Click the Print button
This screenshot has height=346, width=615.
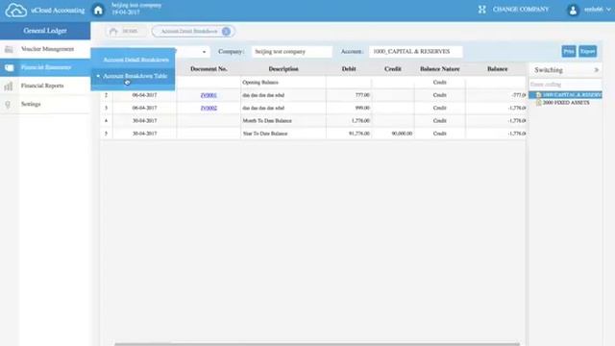(569, 51)
